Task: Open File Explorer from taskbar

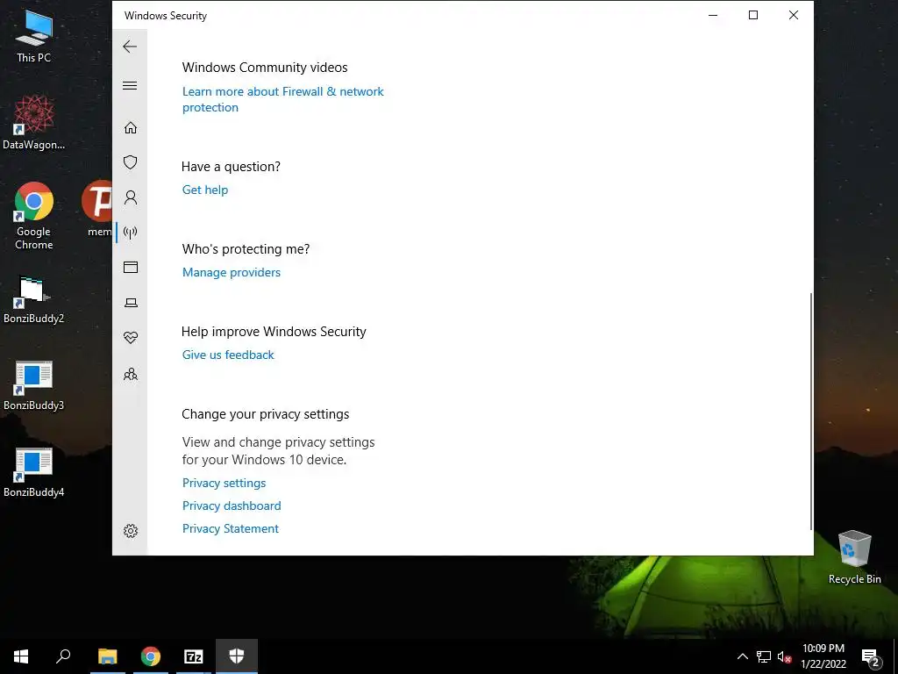Action: [x=108, y=656]
